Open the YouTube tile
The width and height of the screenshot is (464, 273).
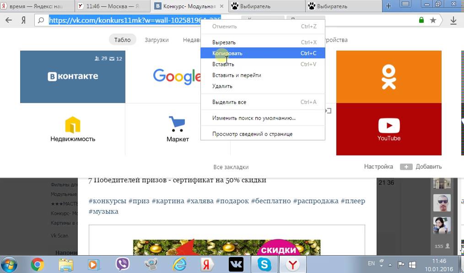click(389, 129)
